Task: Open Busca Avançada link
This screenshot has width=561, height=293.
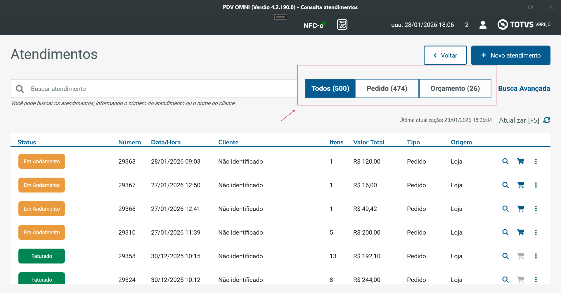Action: 524,89
